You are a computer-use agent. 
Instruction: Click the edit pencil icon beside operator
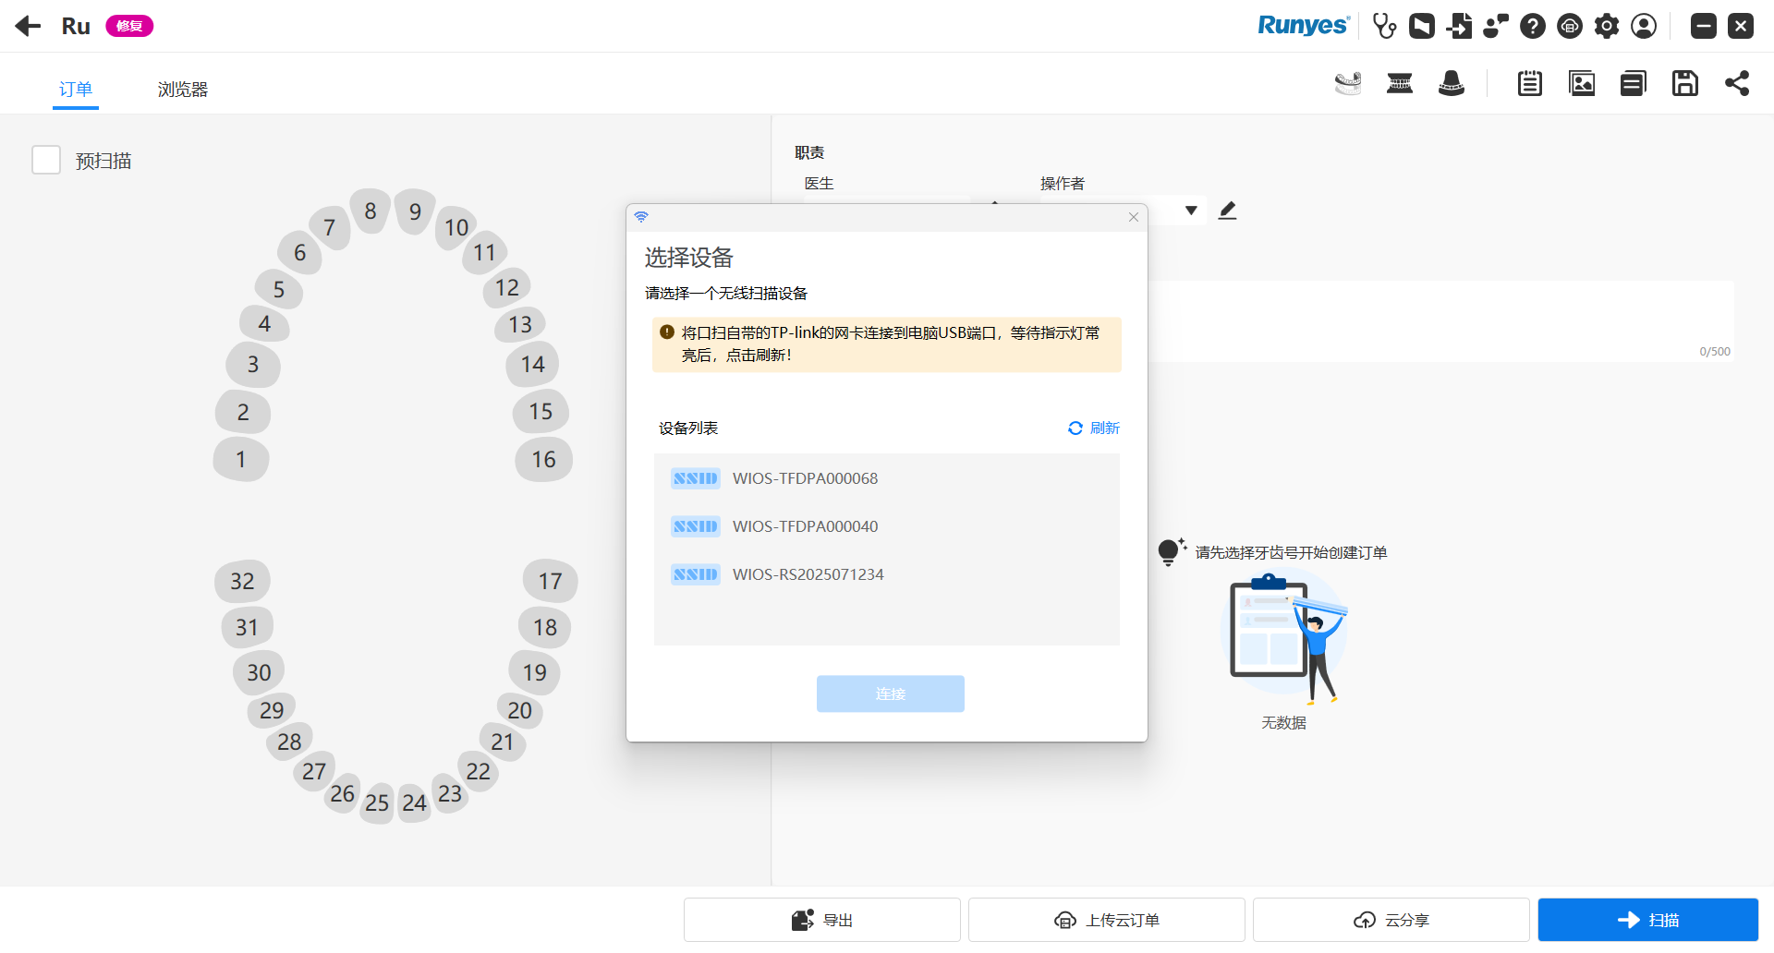1227,211
